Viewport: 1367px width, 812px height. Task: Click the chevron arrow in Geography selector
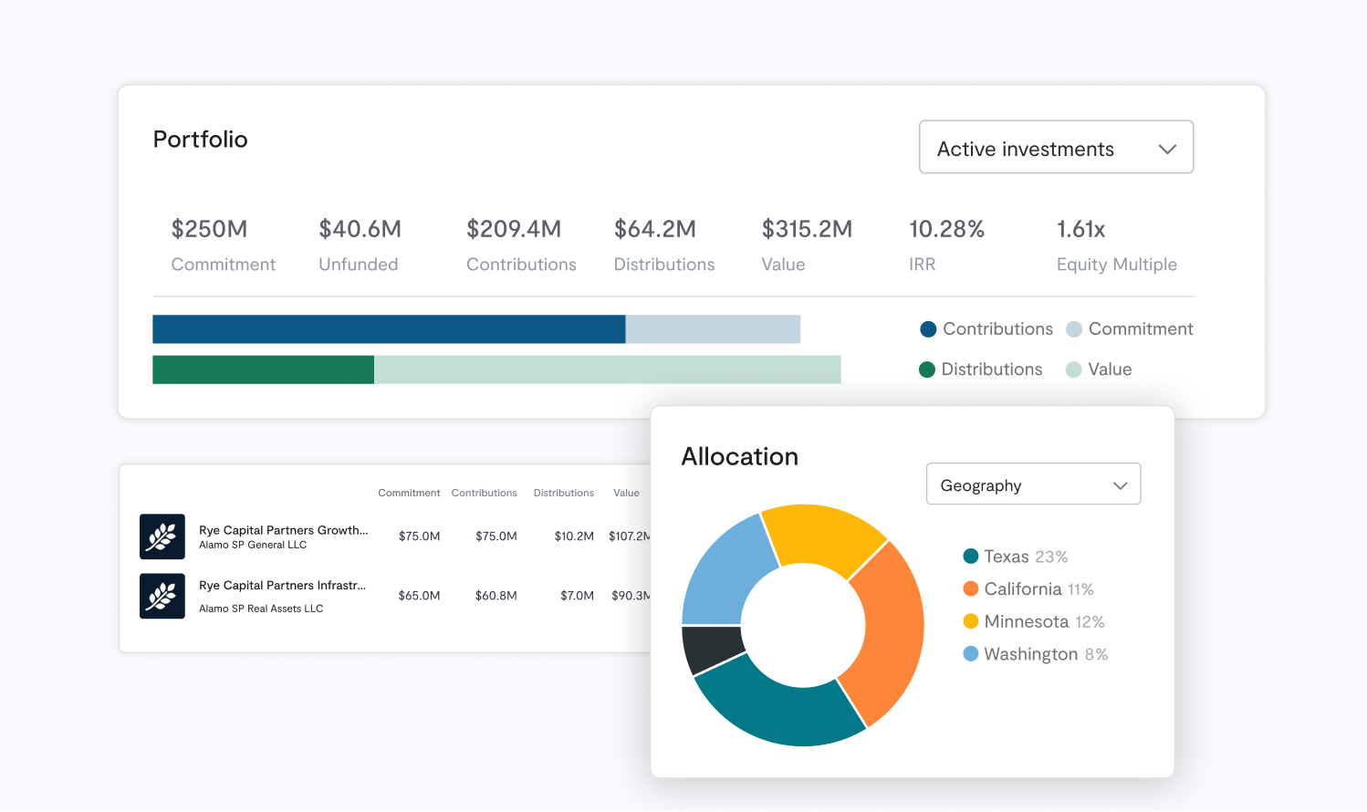click(x=1120, y=485)
